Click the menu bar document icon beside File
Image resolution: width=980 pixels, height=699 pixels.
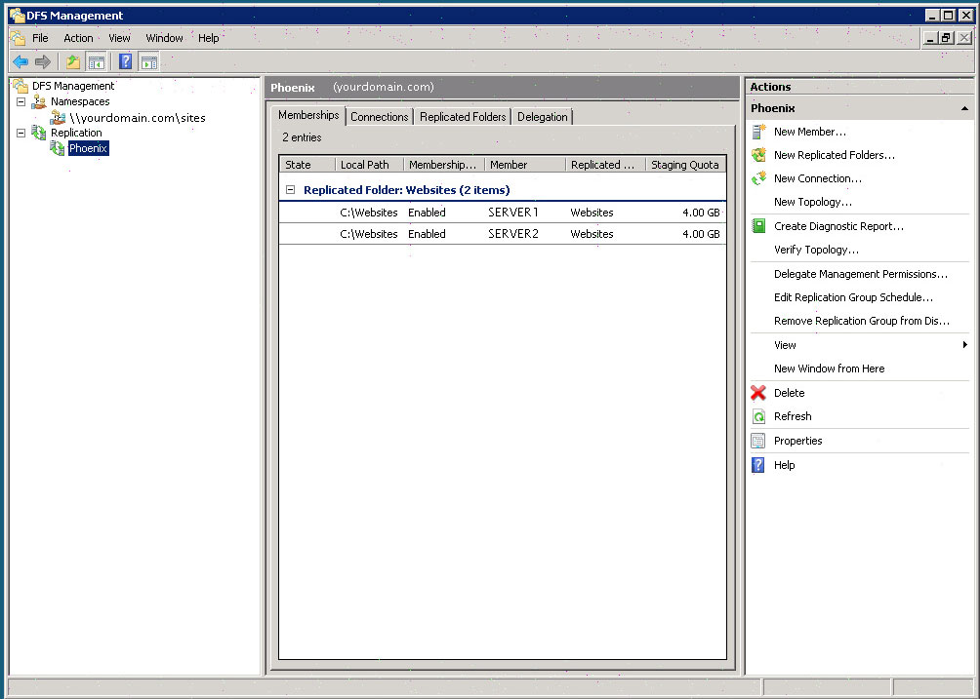(x=19, y=38)
